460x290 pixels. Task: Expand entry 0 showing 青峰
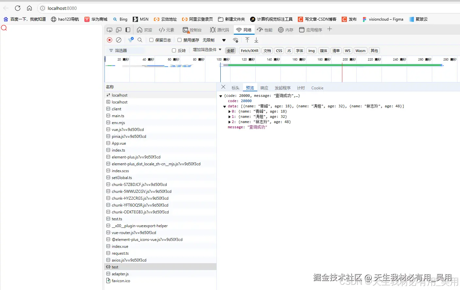point(229,111)
